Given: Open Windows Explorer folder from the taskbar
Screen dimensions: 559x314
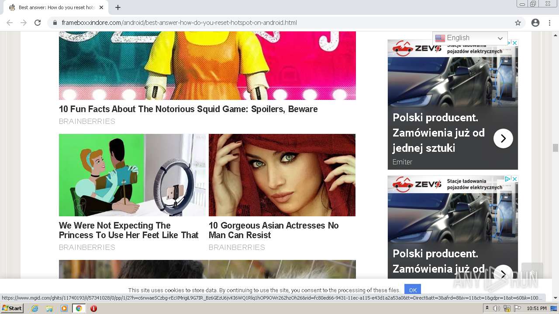Looking at the screenshot, I should pos(49,308).
